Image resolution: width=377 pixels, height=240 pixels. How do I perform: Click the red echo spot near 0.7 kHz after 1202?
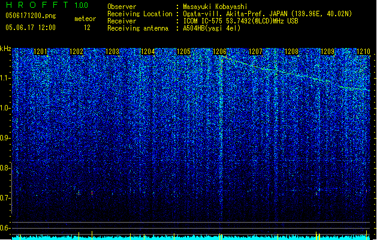point(92,193)
